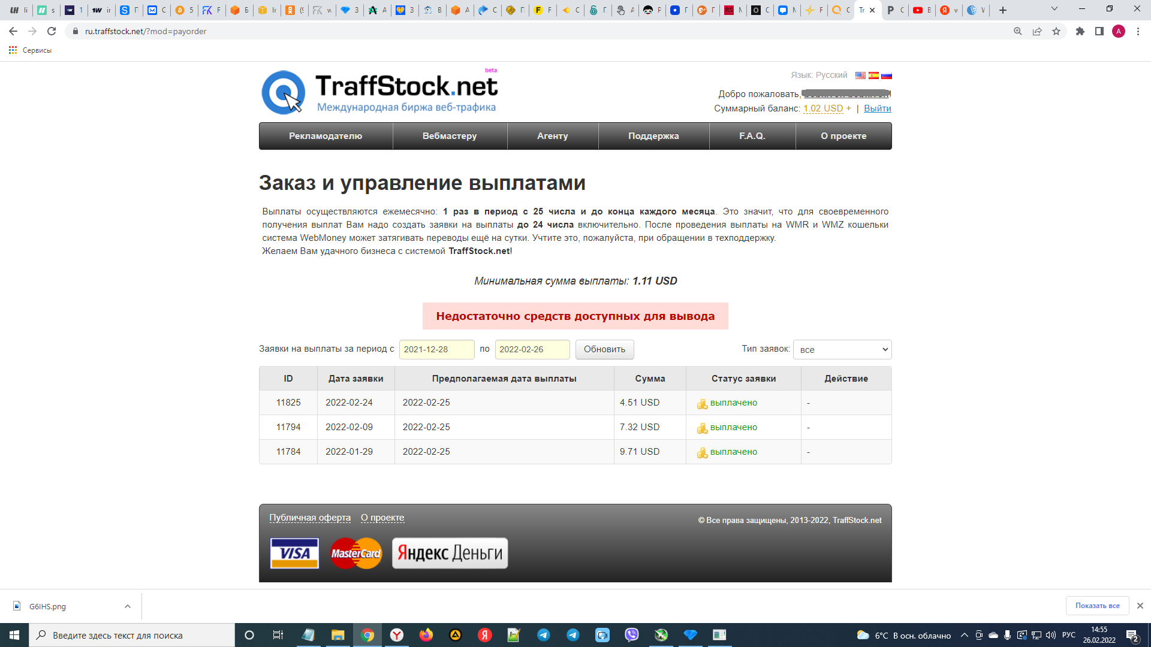Screen dimensions: 1151x647
Task: Open the Вебмастеру menu
Action: pyautogui.click(x=450, y=136)
